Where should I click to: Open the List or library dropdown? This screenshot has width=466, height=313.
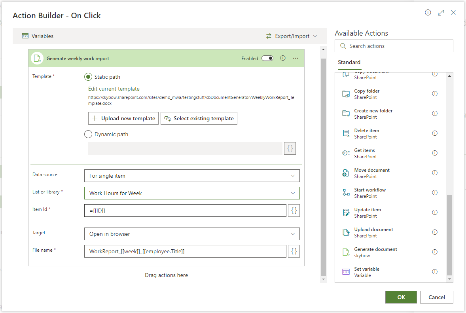pyautogui.click(x=192, y=193)
